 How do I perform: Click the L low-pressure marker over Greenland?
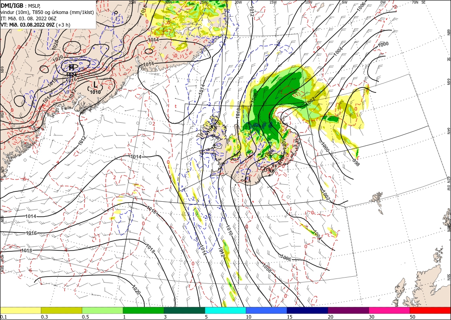[95, 85]
